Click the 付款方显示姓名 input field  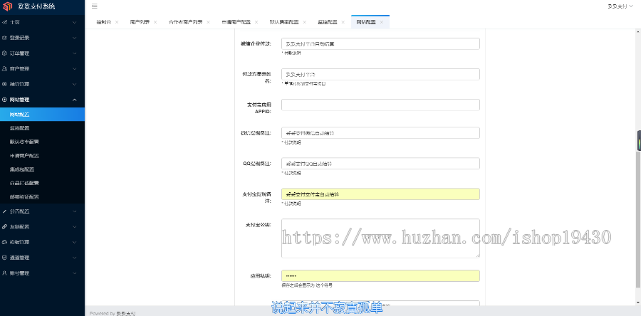[x=380, y=74]
